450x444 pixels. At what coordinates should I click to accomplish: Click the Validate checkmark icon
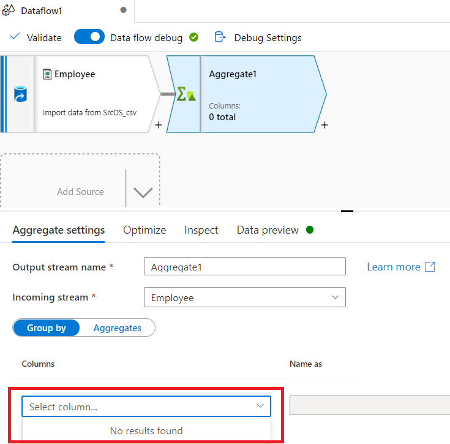pyautogui.click(x=15, y=37)
